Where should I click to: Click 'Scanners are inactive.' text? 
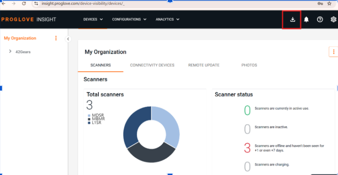(271, 127)
